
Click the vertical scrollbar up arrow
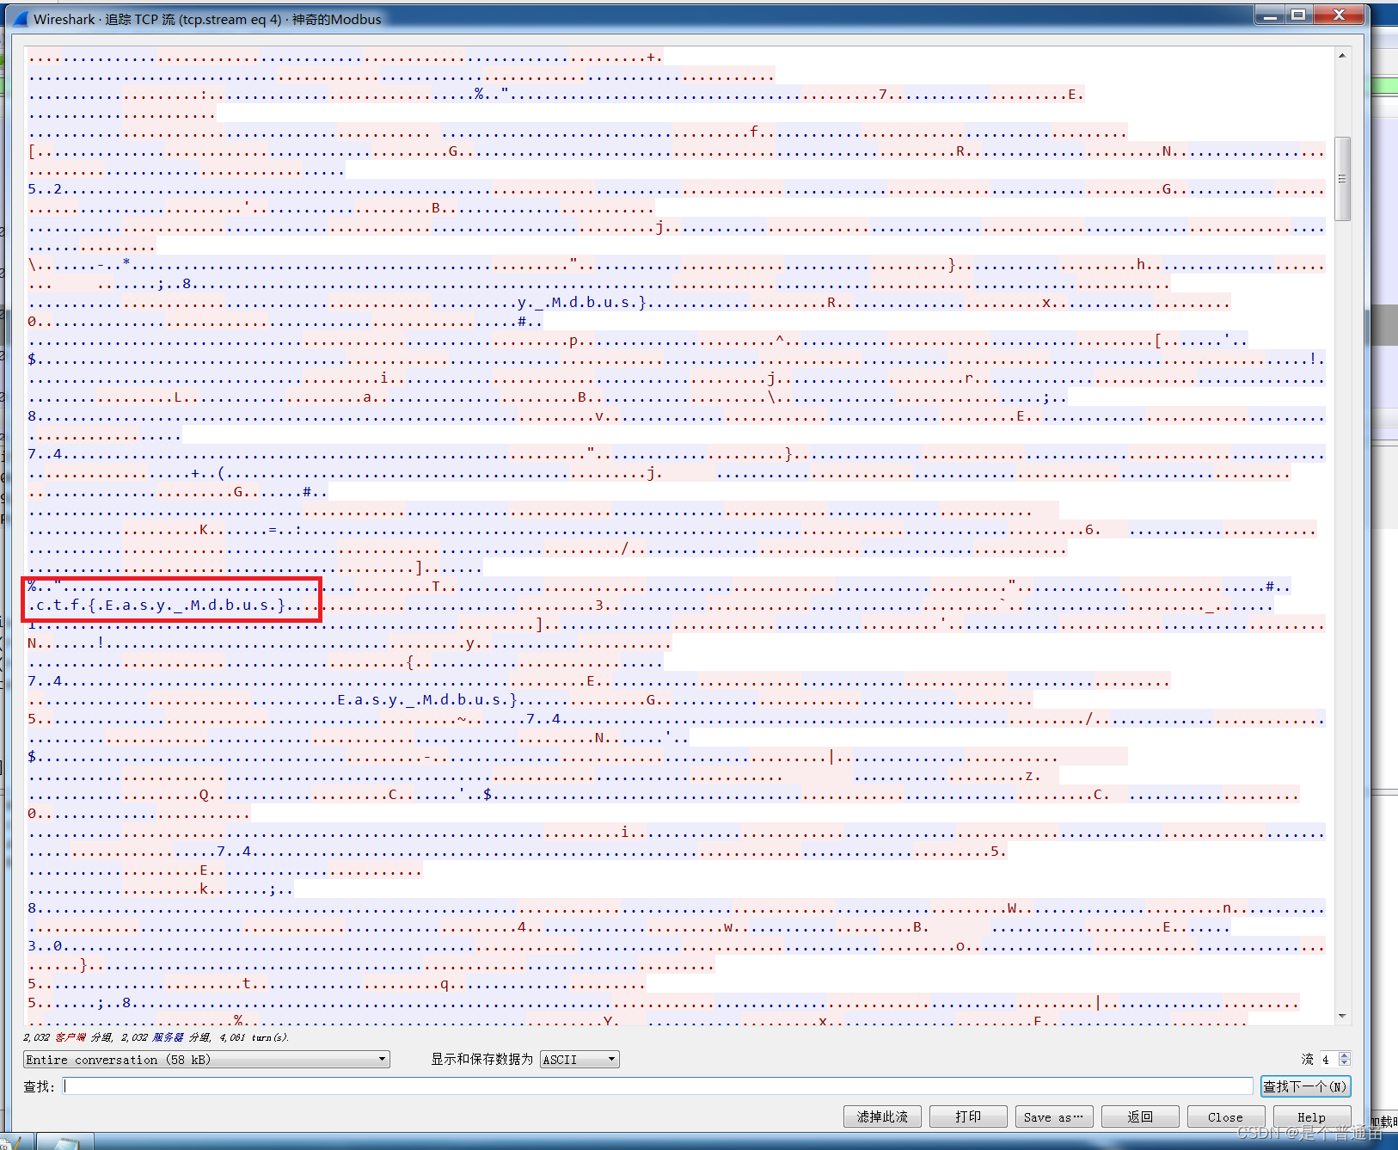coord(1342,56)
